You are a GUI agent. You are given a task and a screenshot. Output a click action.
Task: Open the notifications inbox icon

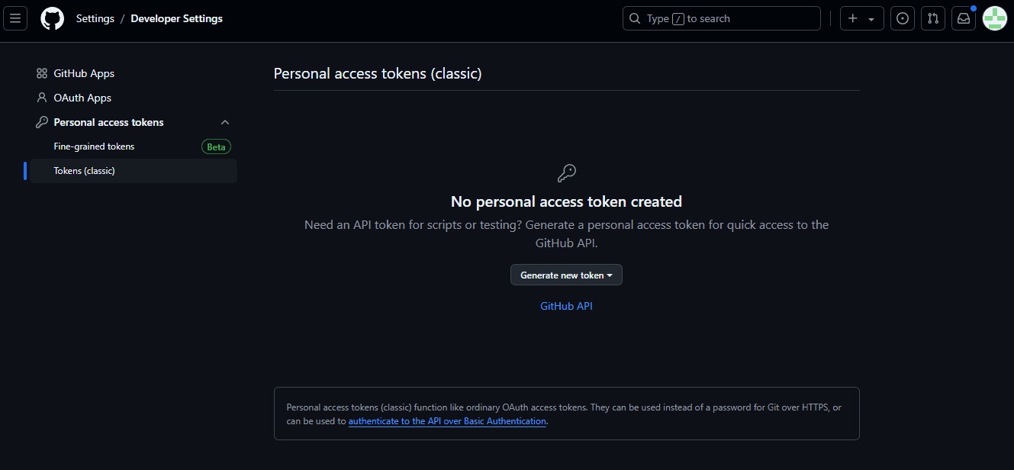[964, 18]
